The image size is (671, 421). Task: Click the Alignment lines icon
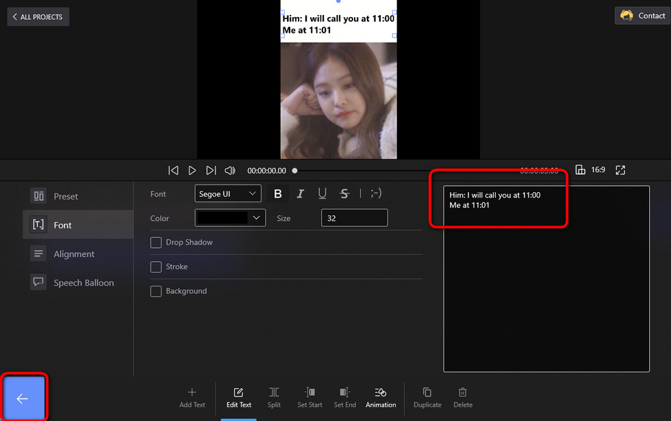point(38,254)
